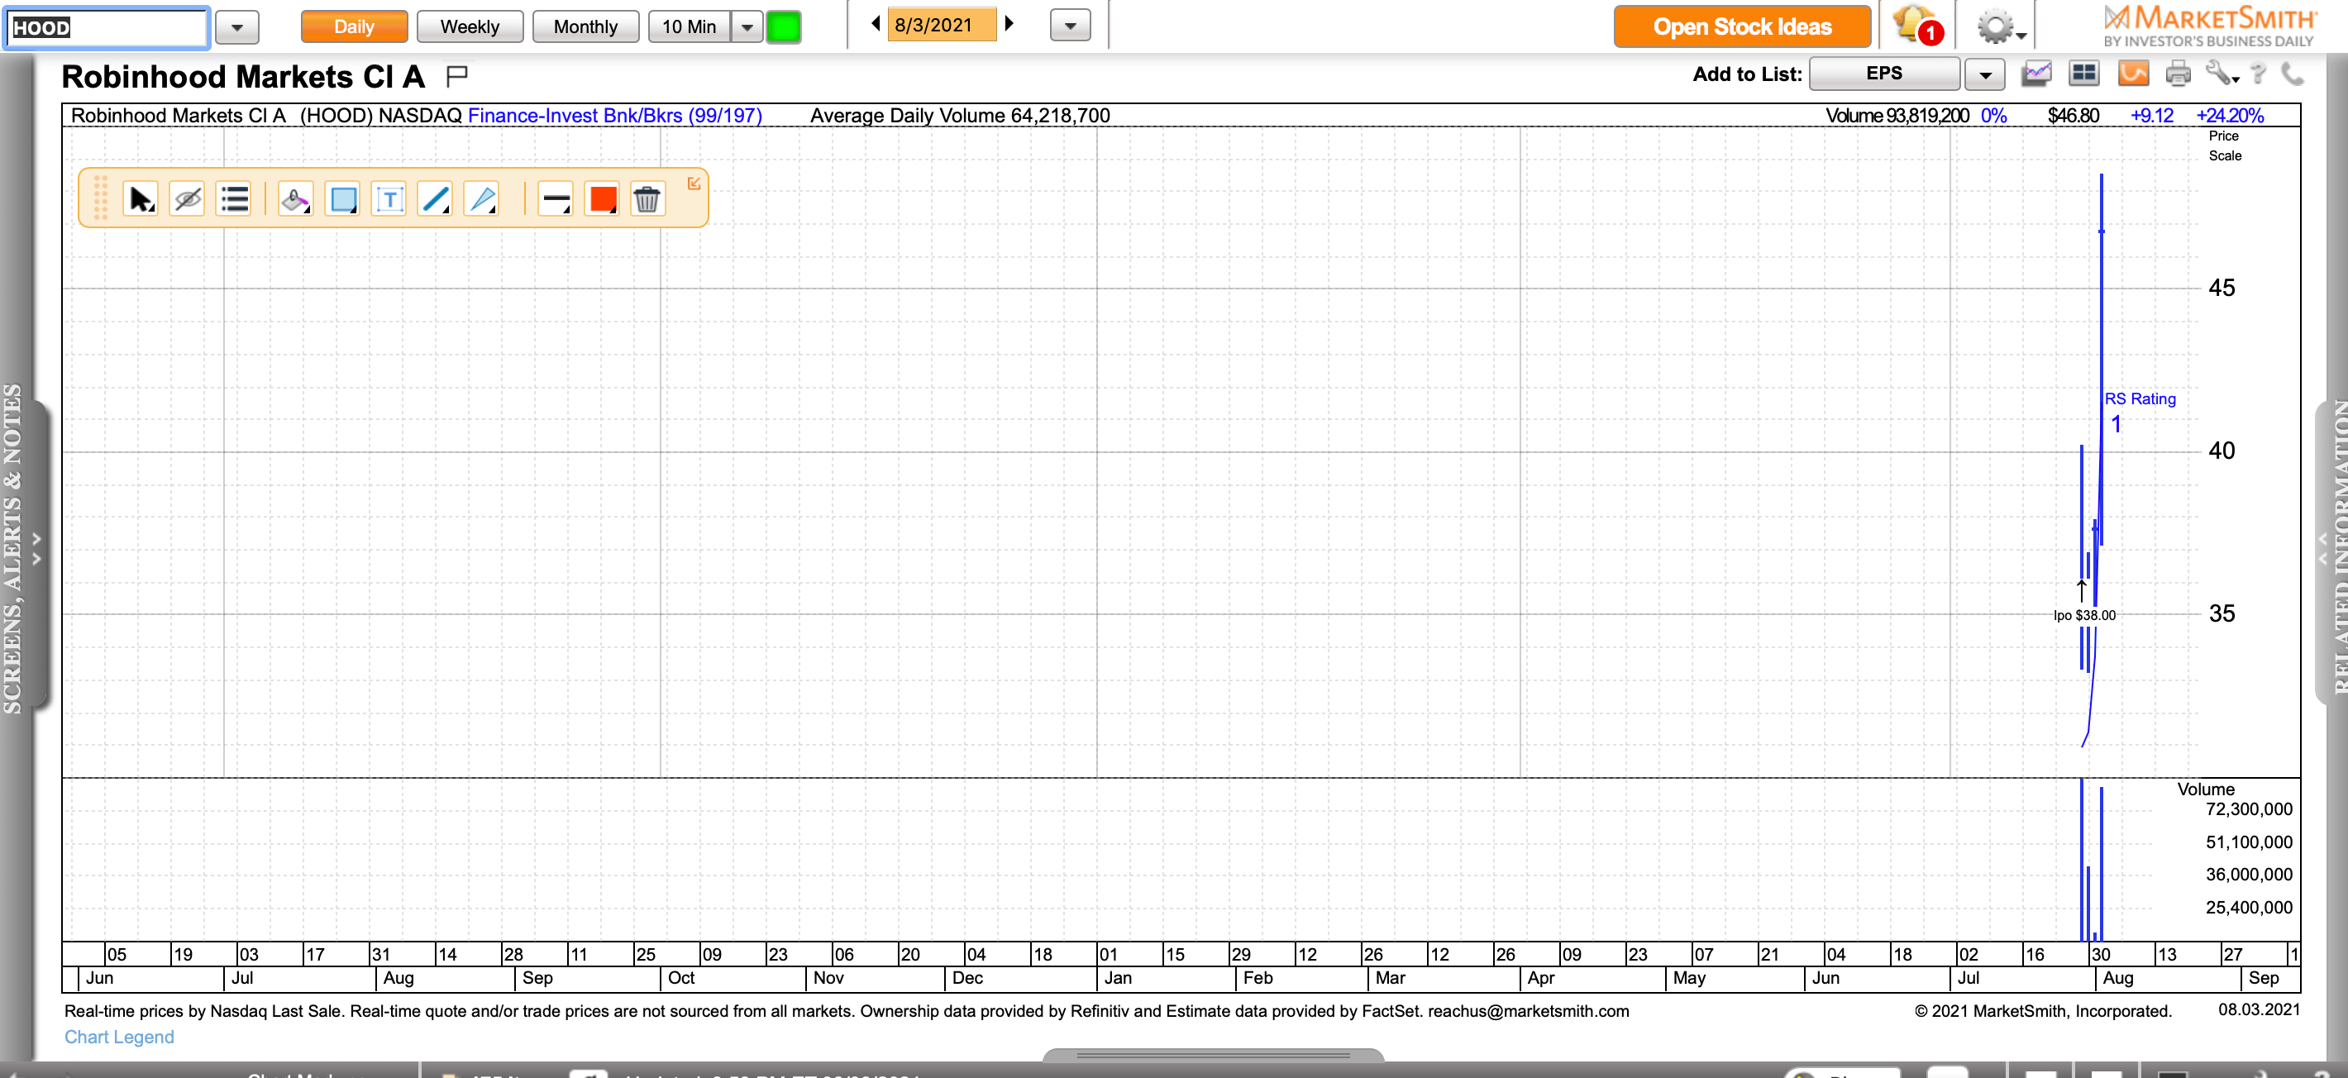Screen dimensions: 2348x1078
Task: Go to the next date
Action: point(1009,24)
